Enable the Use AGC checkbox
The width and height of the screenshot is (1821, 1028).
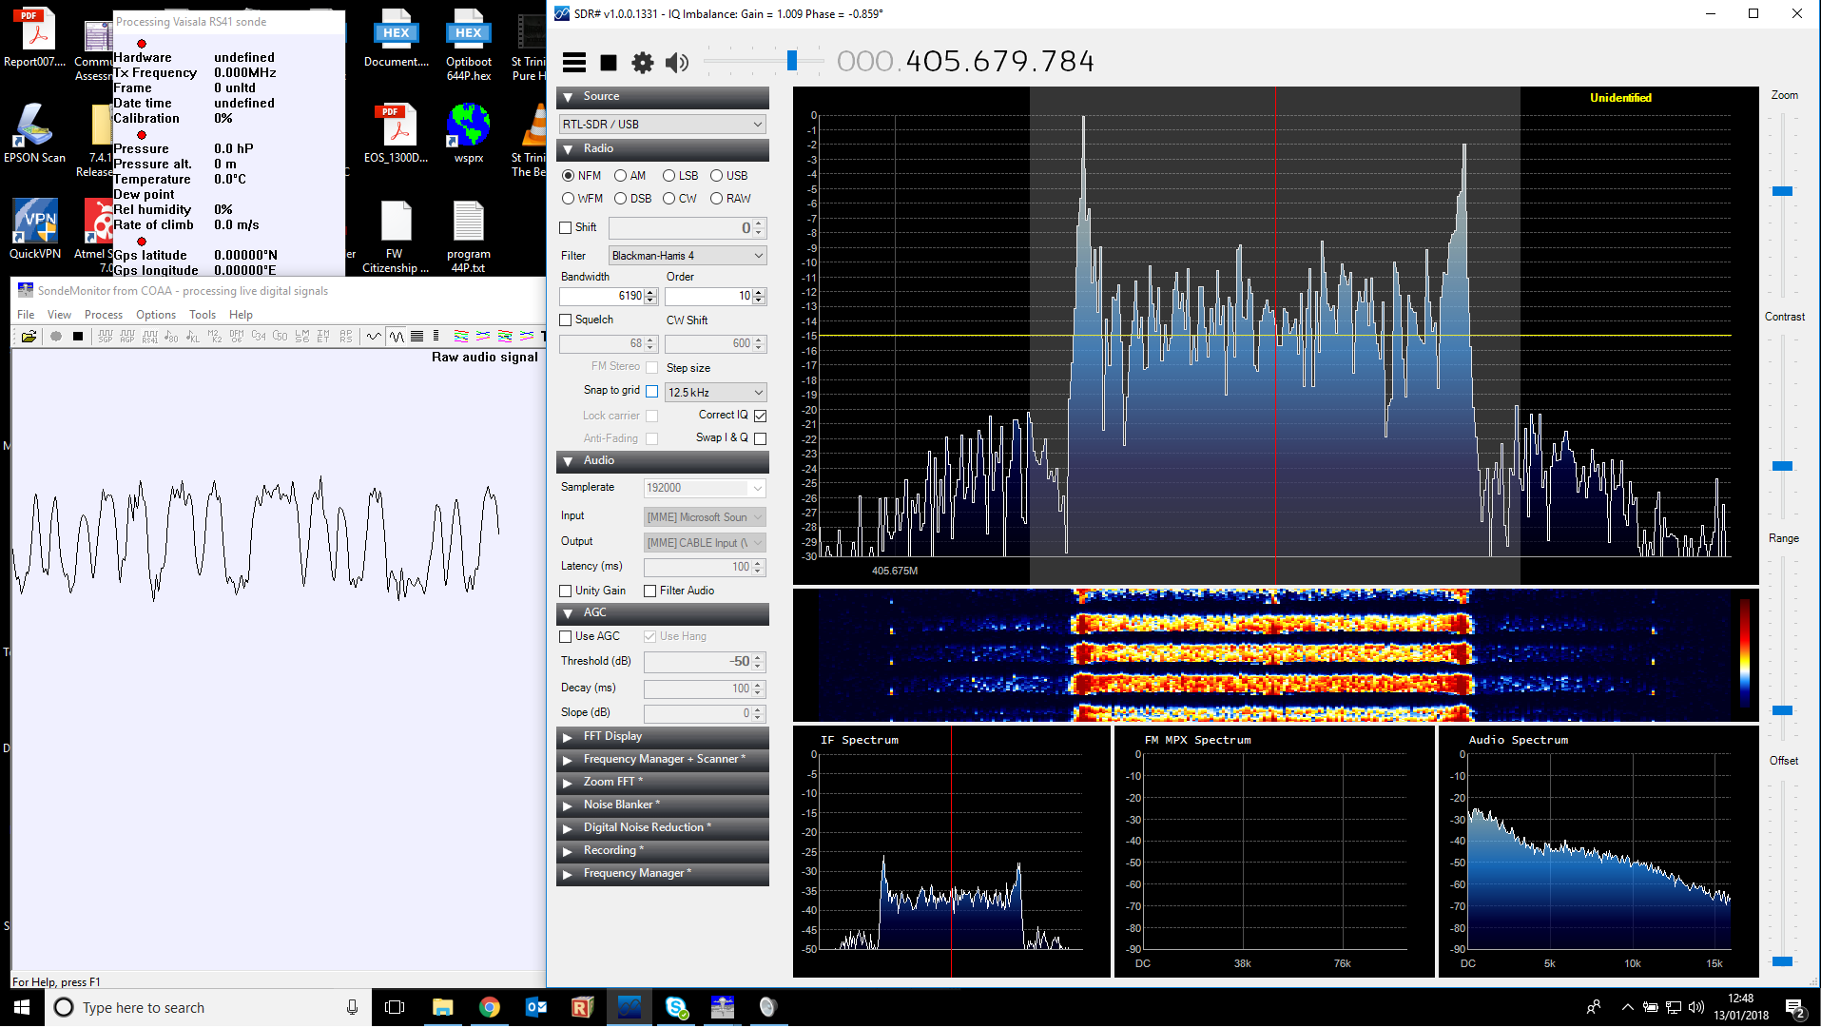(566, 637)
